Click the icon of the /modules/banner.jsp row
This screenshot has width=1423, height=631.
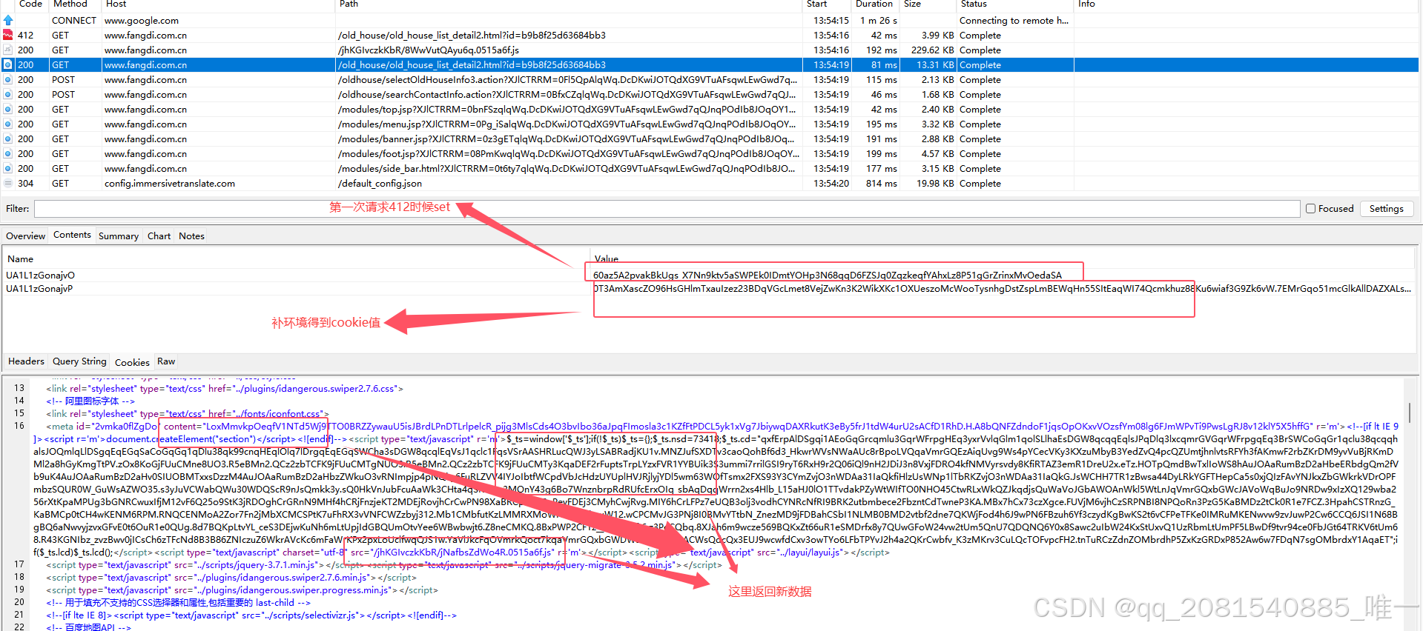coord(7,138)
